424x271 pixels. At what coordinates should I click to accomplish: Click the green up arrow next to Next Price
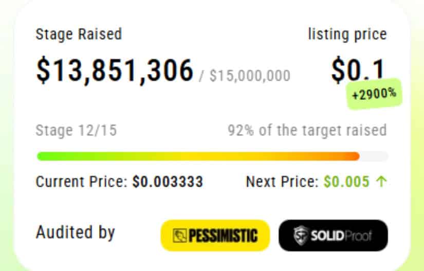381,182
